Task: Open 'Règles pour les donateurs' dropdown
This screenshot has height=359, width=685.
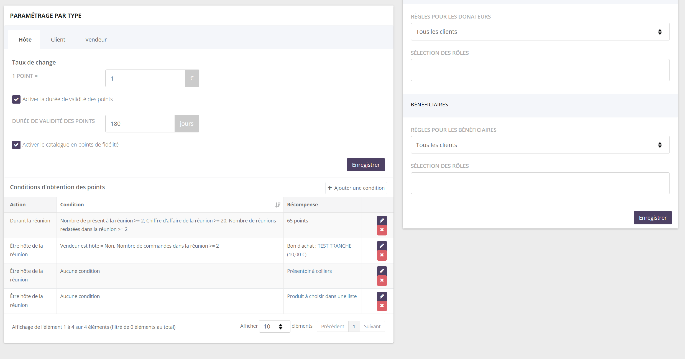Action: (x=540, y=32)
